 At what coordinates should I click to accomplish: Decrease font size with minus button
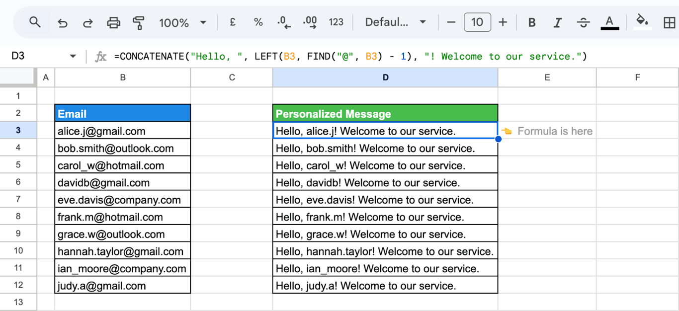[451, 22]
